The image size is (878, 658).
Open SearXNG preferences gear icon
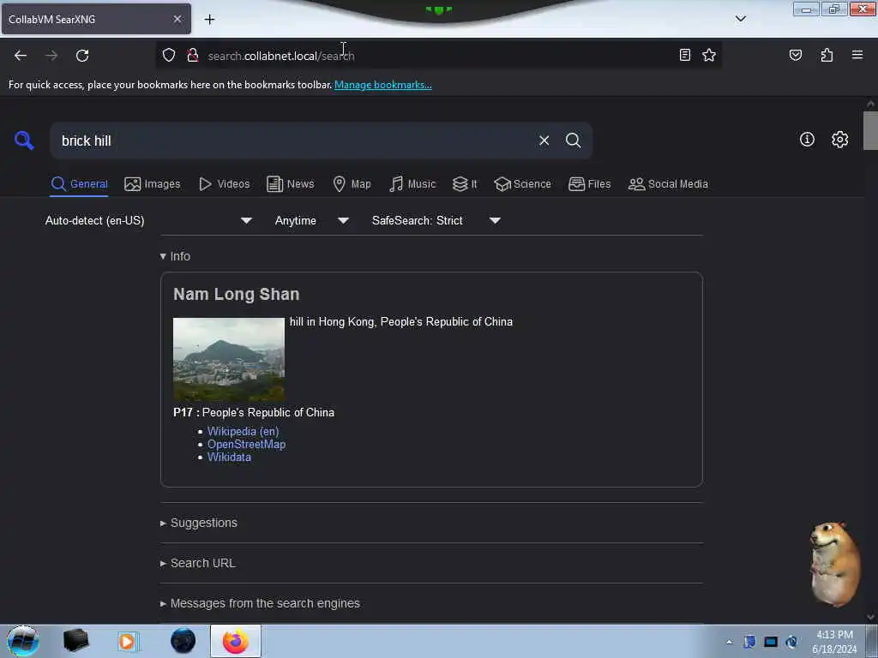839,140
